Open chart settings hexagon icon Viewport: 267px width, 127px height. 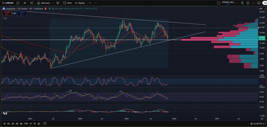point(248,3)
